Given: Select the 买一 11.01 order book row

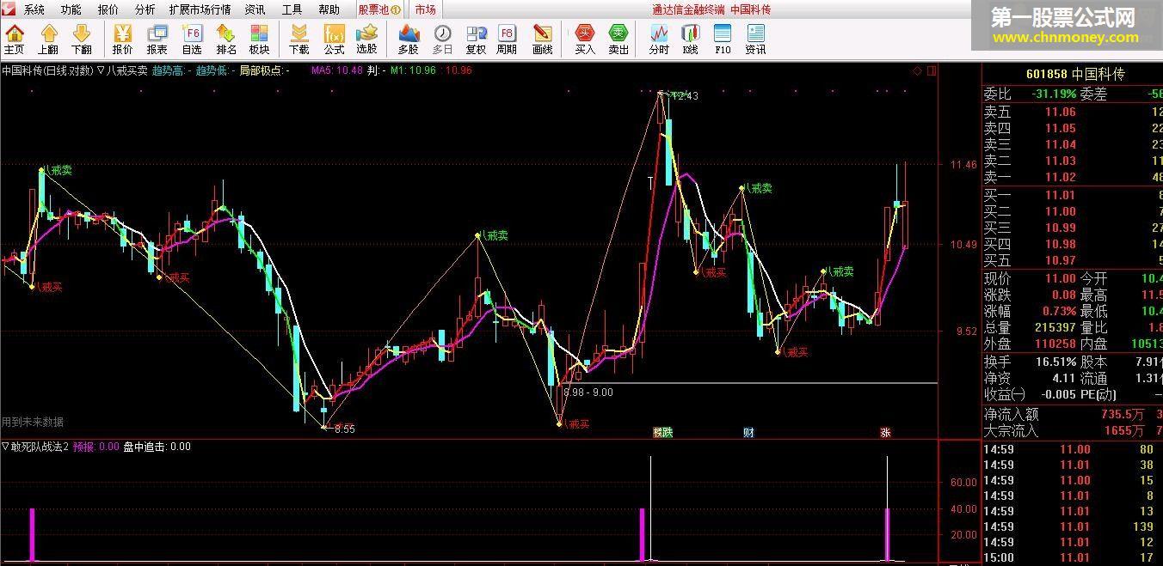Looking at the screenshot, I should coord(1073,195).
